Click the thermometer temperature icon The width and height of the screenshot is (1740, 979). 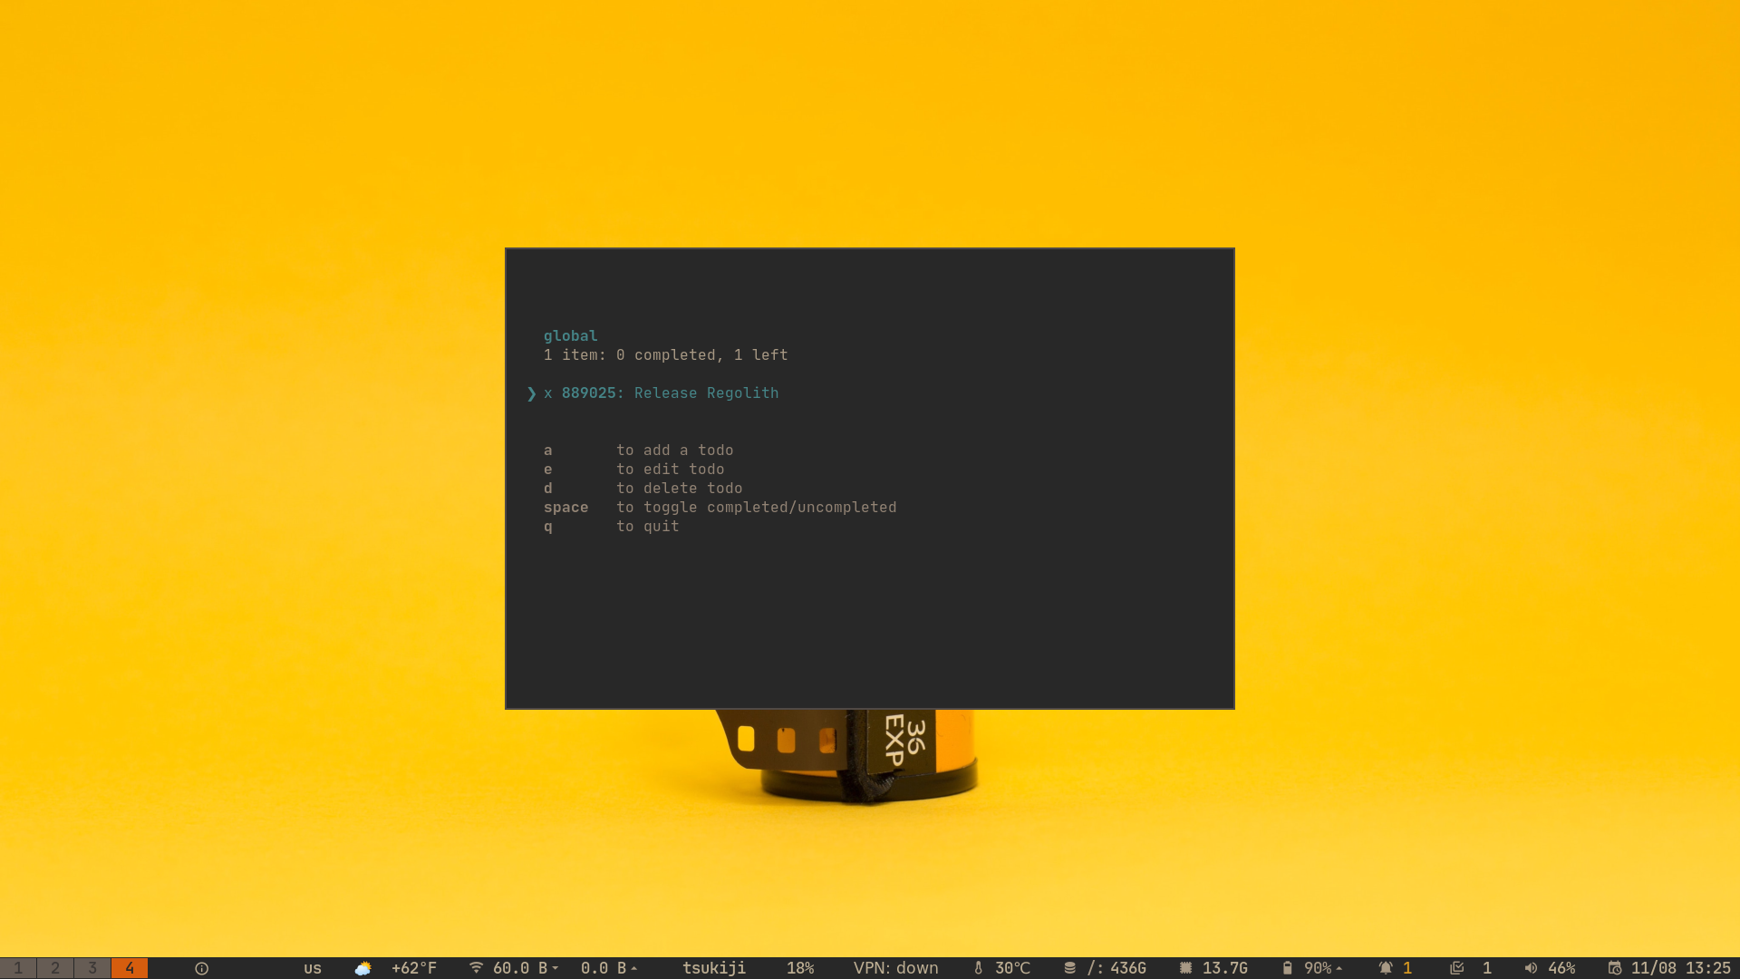(978, 968)
